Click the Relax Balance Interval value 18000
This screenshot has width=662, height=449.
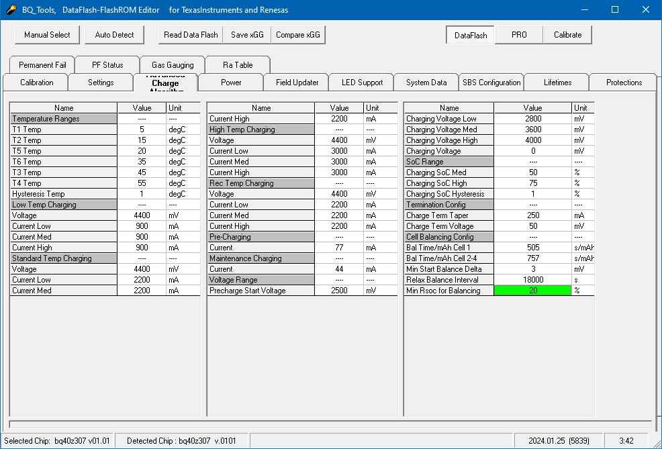tap(533, 280)
